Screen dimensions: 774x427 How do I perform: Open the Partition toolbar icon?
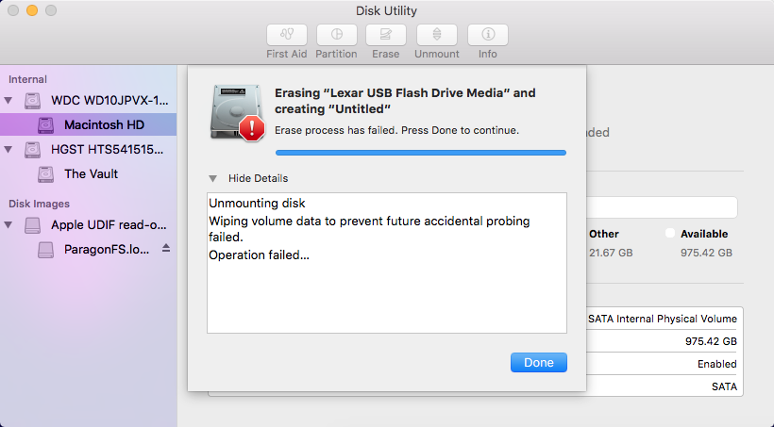pos(337,35)
